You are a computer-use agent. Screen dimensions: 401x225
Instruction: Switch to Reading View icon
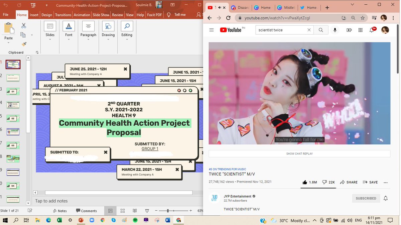pyautogui.click(x=135, y=211)
